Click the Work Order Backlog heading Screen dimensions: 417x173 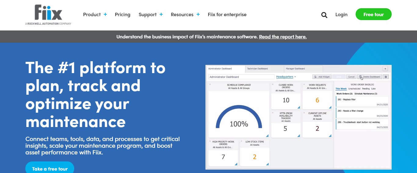click(362, 84)
